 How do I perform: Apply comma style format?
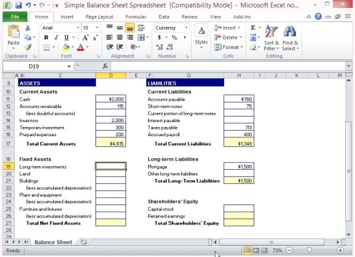[185, 37]
